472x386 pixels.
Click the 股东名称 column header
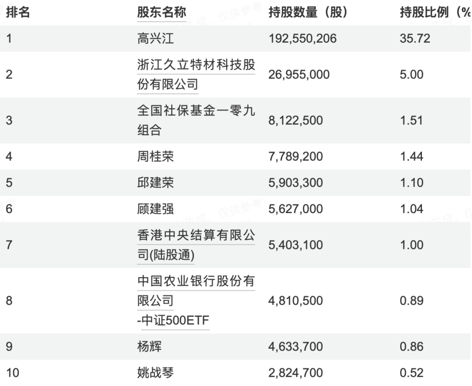tap(161, 12)
